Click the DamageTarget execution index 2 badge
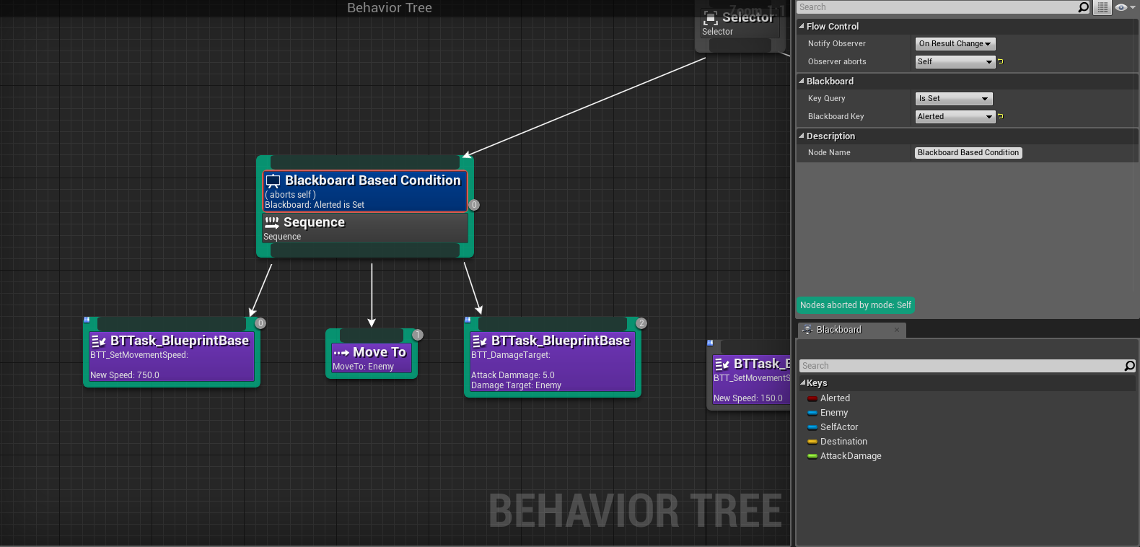1140x547 pixels. tap(641, 323)
